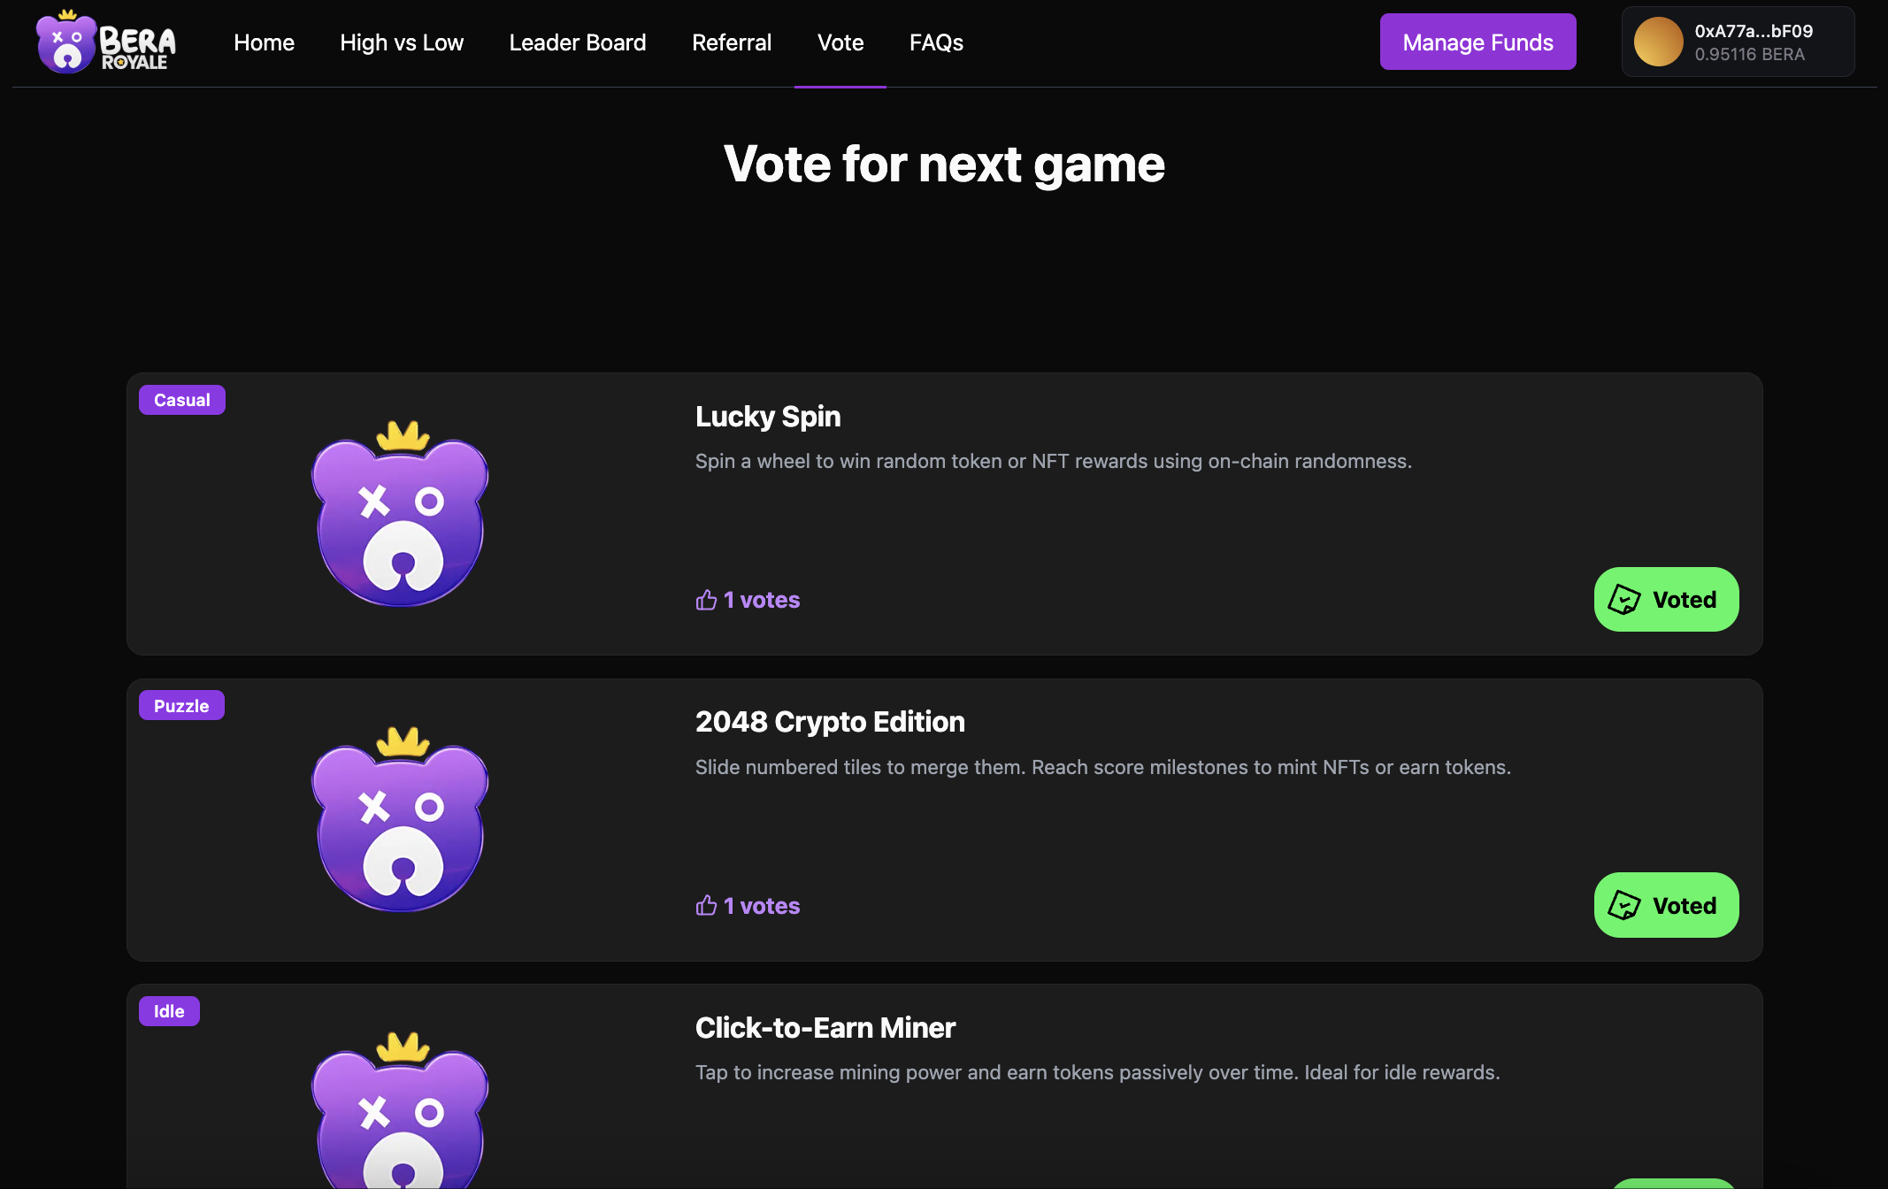Image resolution: width=1888 pixels, height=1189 pixels.
Task: Select the 2048 Crypto Edition bear artwork
Action: click(x=400, y=823)
